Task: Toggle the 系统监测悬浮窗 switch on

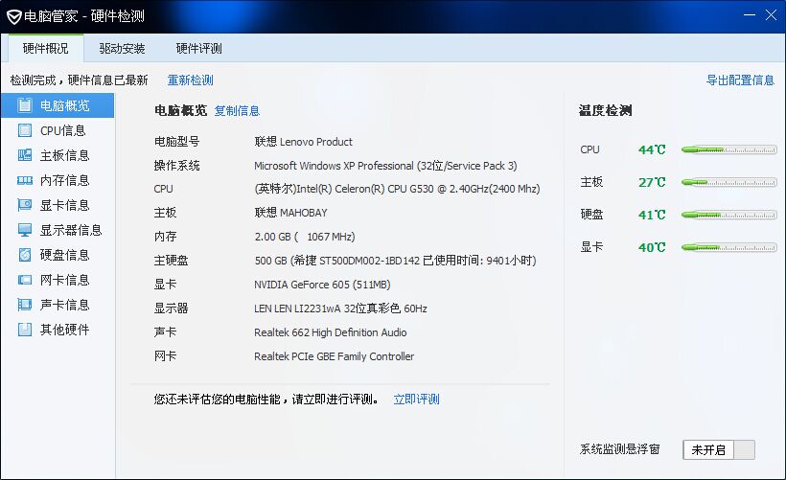Action: (719, 449)
